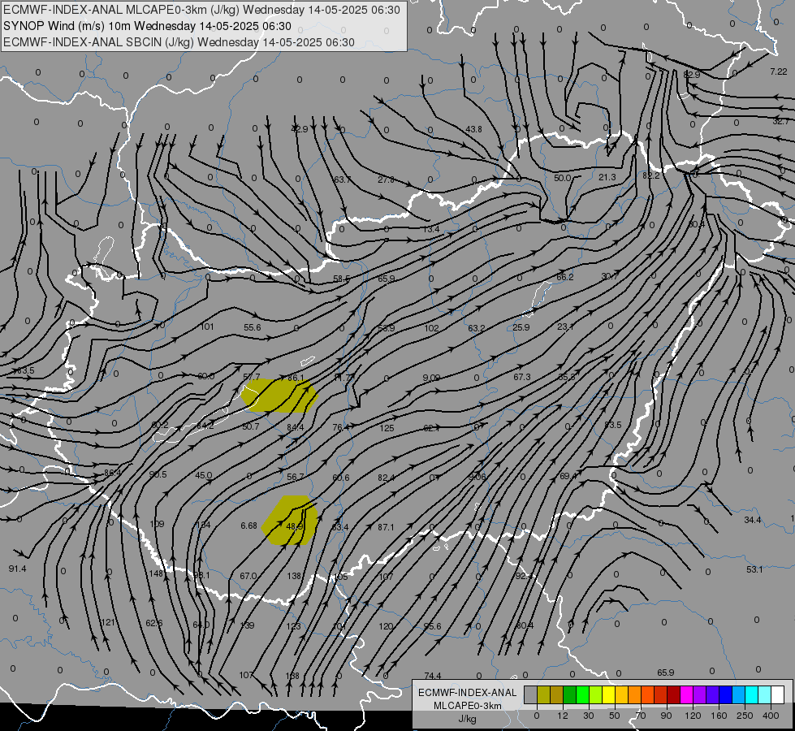The height and width of the screenshot is (731, 795).
Task: Click the olive legend swatch after gray
Action: coord(544,694)
